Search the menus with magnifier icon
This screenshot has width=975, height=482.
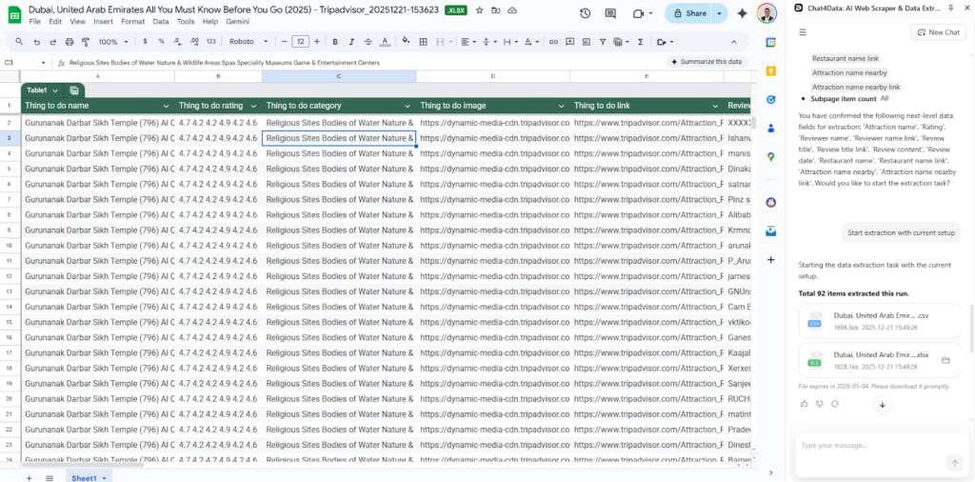pyautogui.click(x=19, y=42)
